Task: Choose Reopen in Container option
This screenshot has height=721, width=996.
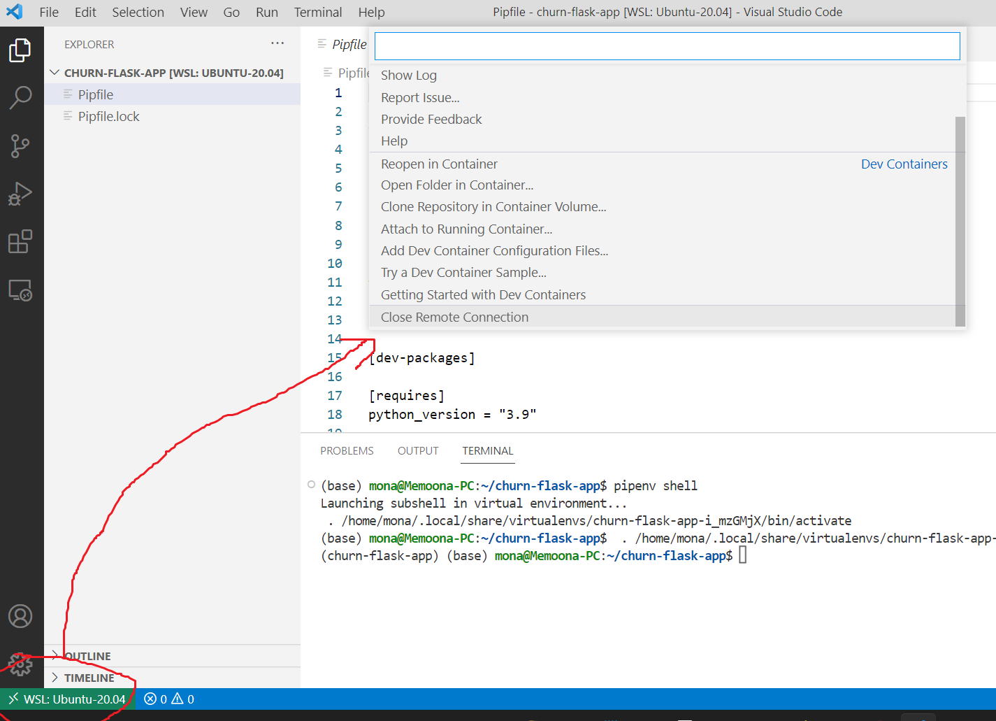Action: [x=663, y=164]
